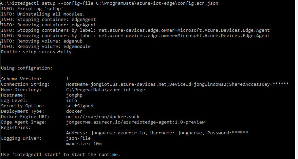
Task: Click the "Using configration:" heading text
Action: [27, 68]
